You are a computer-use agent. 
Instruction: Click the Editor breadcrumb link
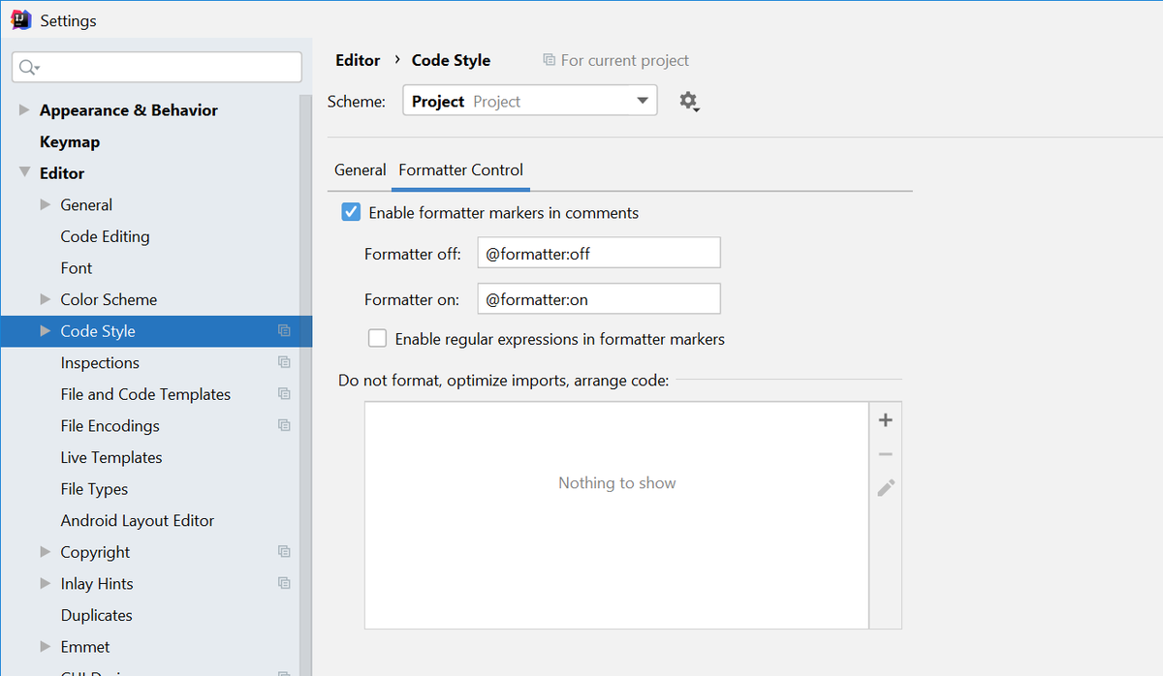coord(358,60)
